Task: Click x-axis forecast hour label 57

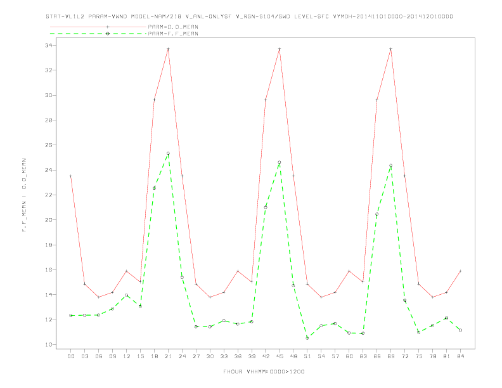Action: (335, 356)
